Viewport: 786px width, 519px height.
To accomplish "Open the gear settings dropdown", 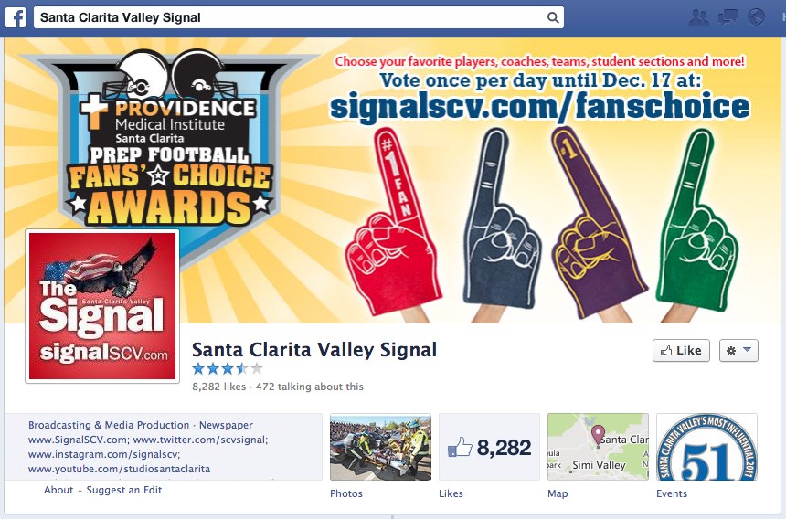I will (x=738, y=350).
